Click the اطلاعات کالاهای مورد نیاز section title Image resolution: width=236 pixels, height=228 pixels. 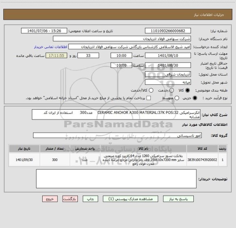pyautogui.click(x=205, y=124)
